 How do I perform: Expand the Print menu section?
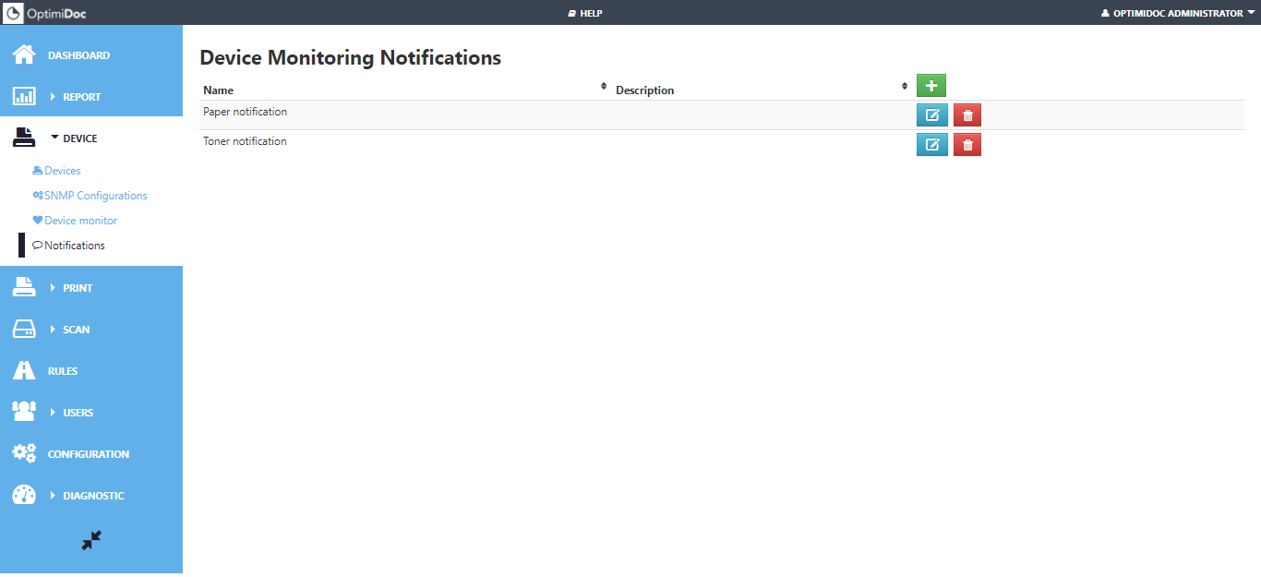point(77,288)
